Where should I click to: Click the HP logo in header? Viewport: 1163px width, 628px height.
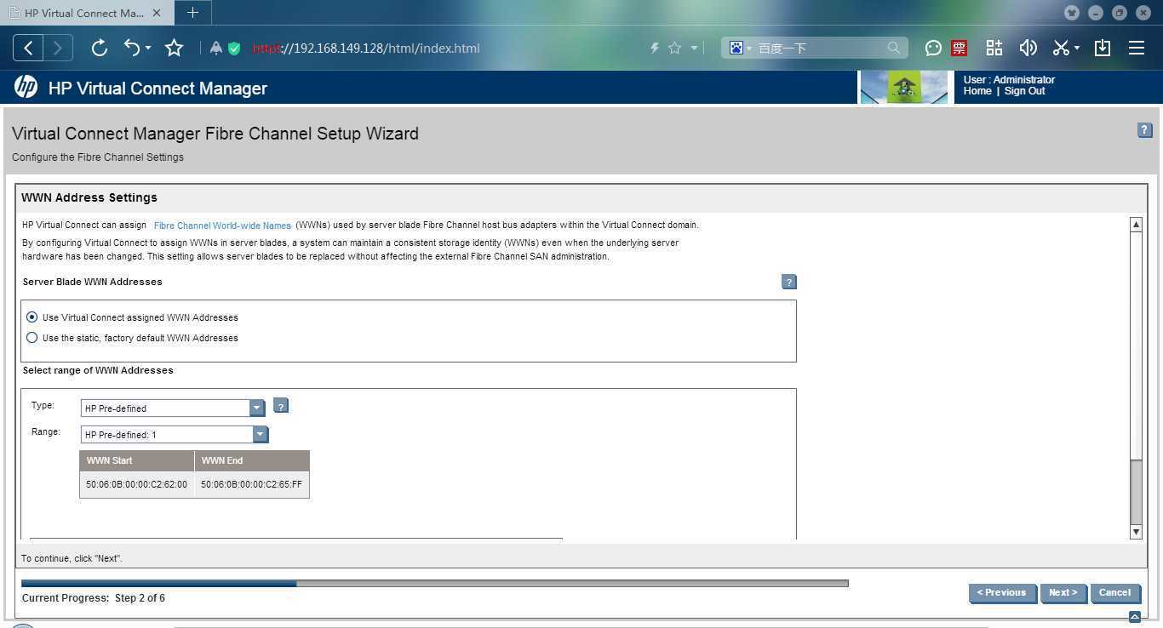coord(26,87)
